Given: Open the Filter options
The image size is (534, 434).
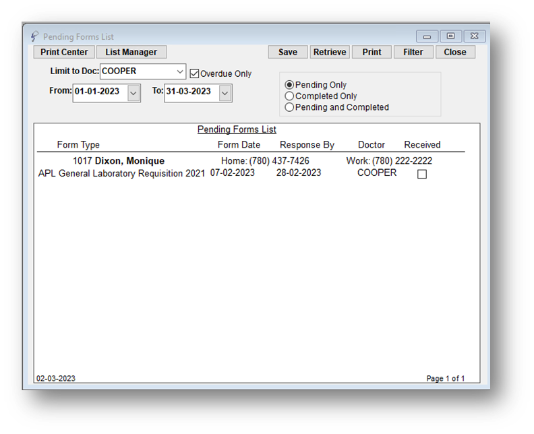Looking at the screenshot, I should [413, 52].
